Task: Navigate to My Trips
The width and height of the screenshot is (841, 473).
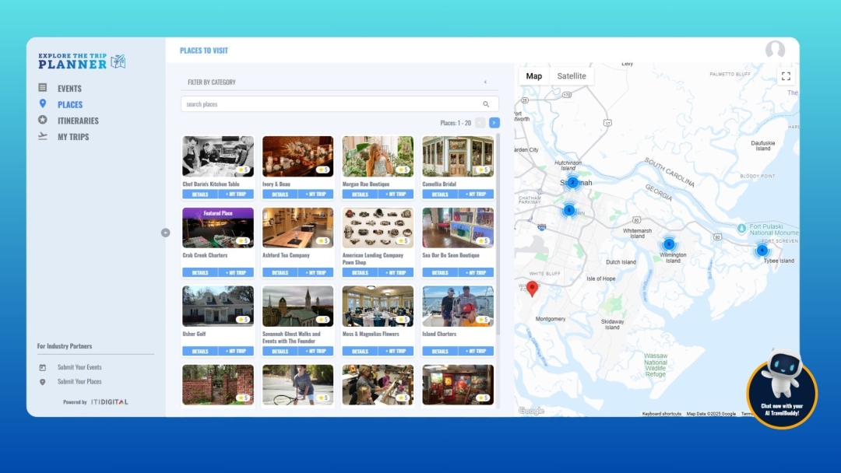Action: (73, 137)
